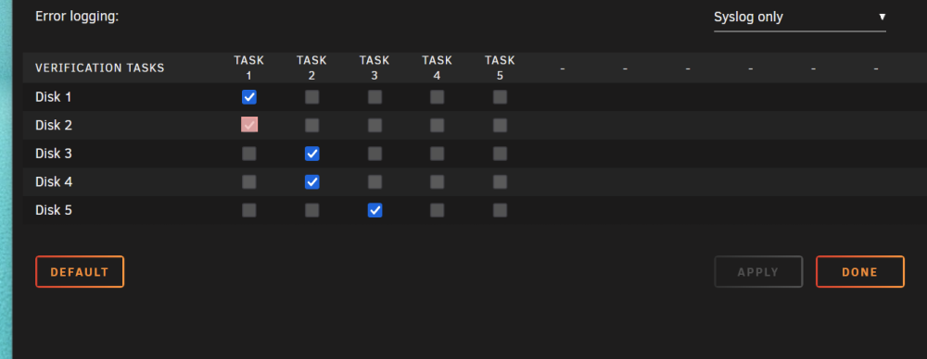Toggle the pink Disk 2 Task 1 checkbox
The width and height of the screenshot is (927, 359).
pos(248,125)
